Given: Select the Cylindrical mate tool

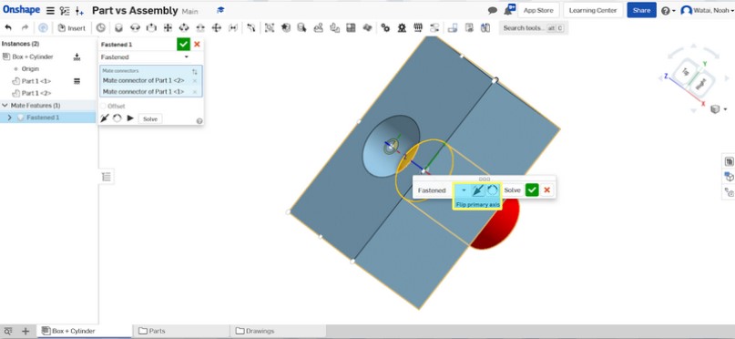Looking at the screenshot, I should pos(184,27).
